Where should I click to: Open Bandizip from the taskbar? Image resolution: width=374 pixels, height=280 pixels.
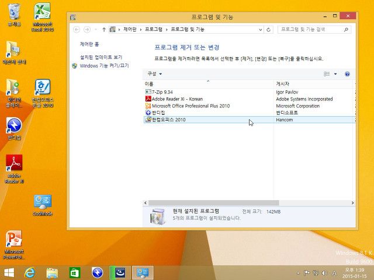[98, 272]
